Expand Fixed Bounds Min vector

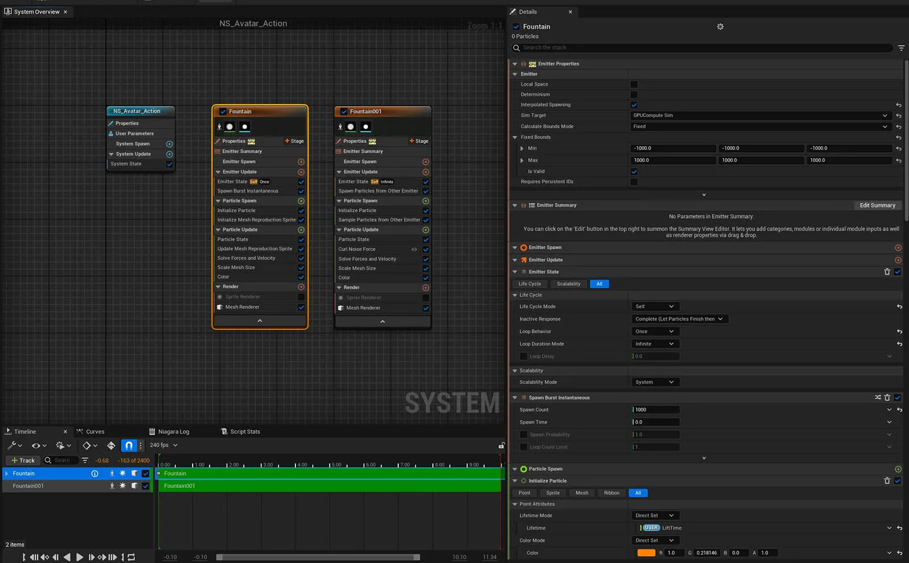tap(522, 149)
